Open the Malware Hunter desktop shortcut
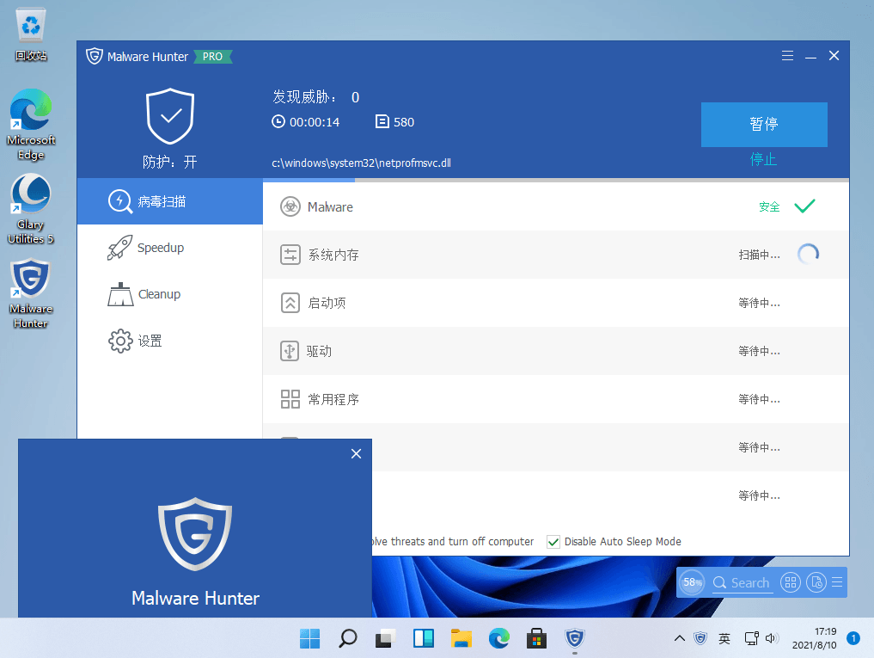Viewport: 874px width, 658px height. pos(31,293)
